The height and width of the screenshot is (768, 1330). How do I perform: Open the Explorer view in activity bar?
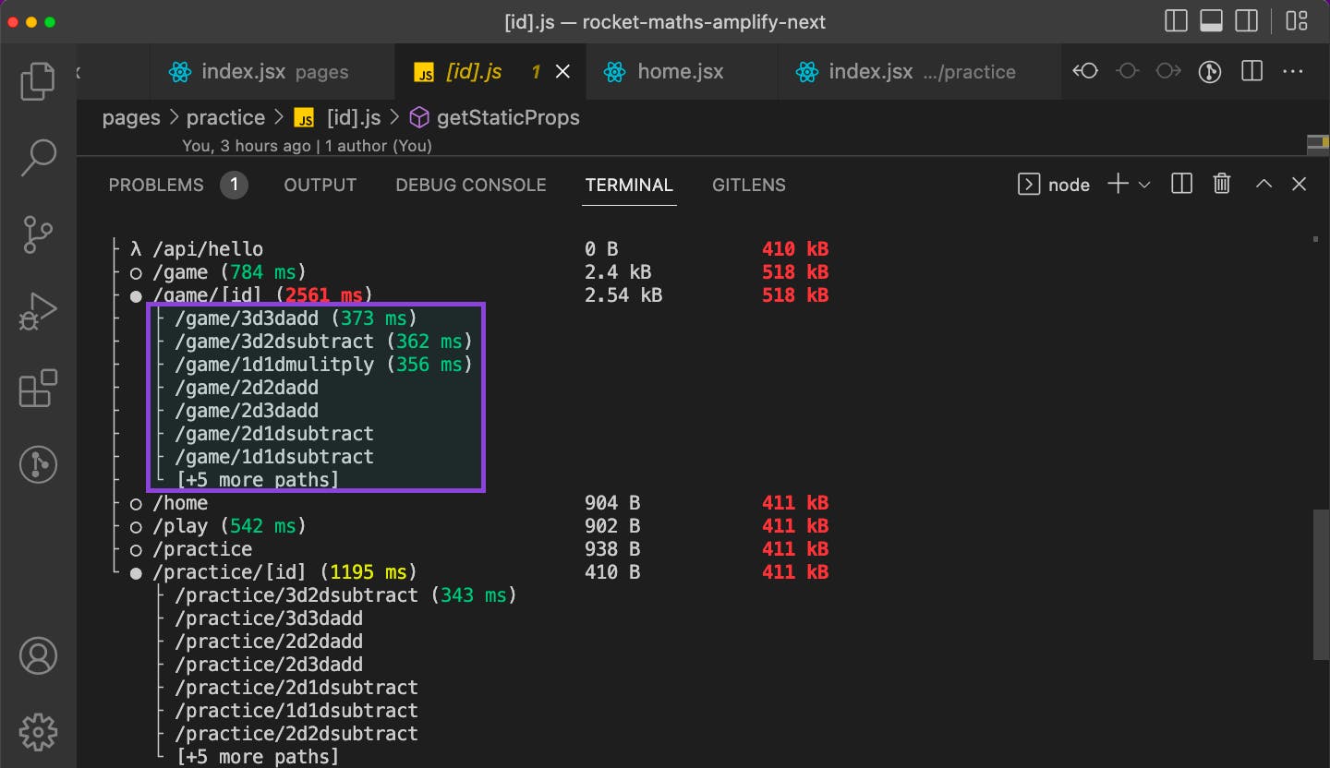pos(38,82)
